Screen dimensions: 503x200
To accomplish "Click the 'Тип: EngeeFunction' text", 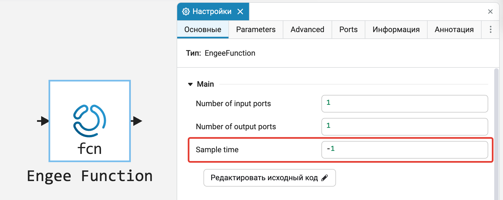I will [x=221, y=53].
